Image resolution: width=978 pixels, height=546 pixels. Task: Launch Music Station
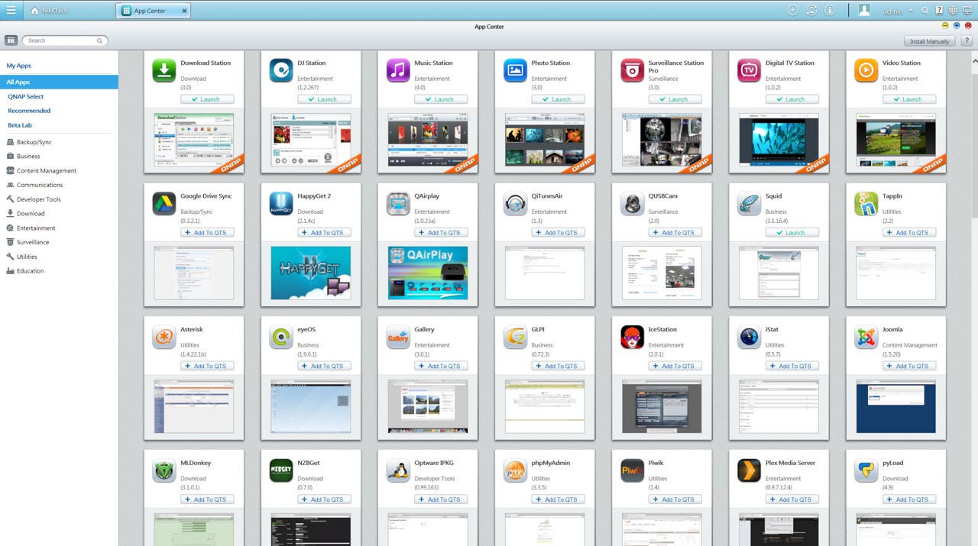(x=441, y=99)
